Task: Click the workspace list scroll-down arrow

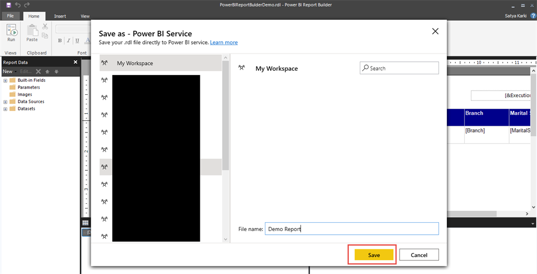Action: [225, 239]
